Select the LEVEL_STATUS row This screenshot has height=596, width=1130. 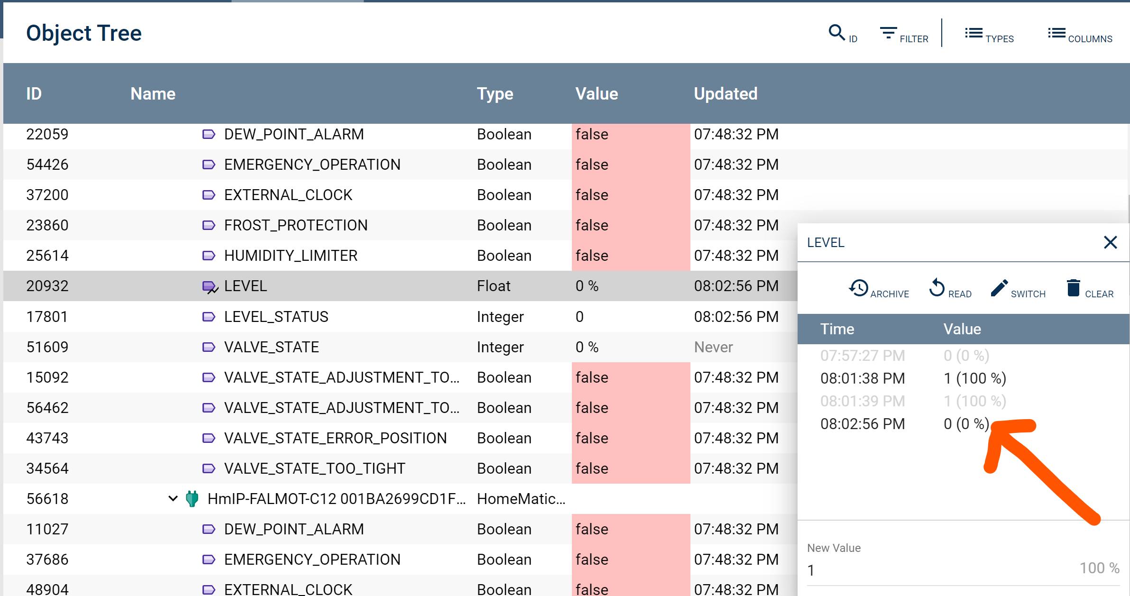pyautogui.click(x=276, y=317)
